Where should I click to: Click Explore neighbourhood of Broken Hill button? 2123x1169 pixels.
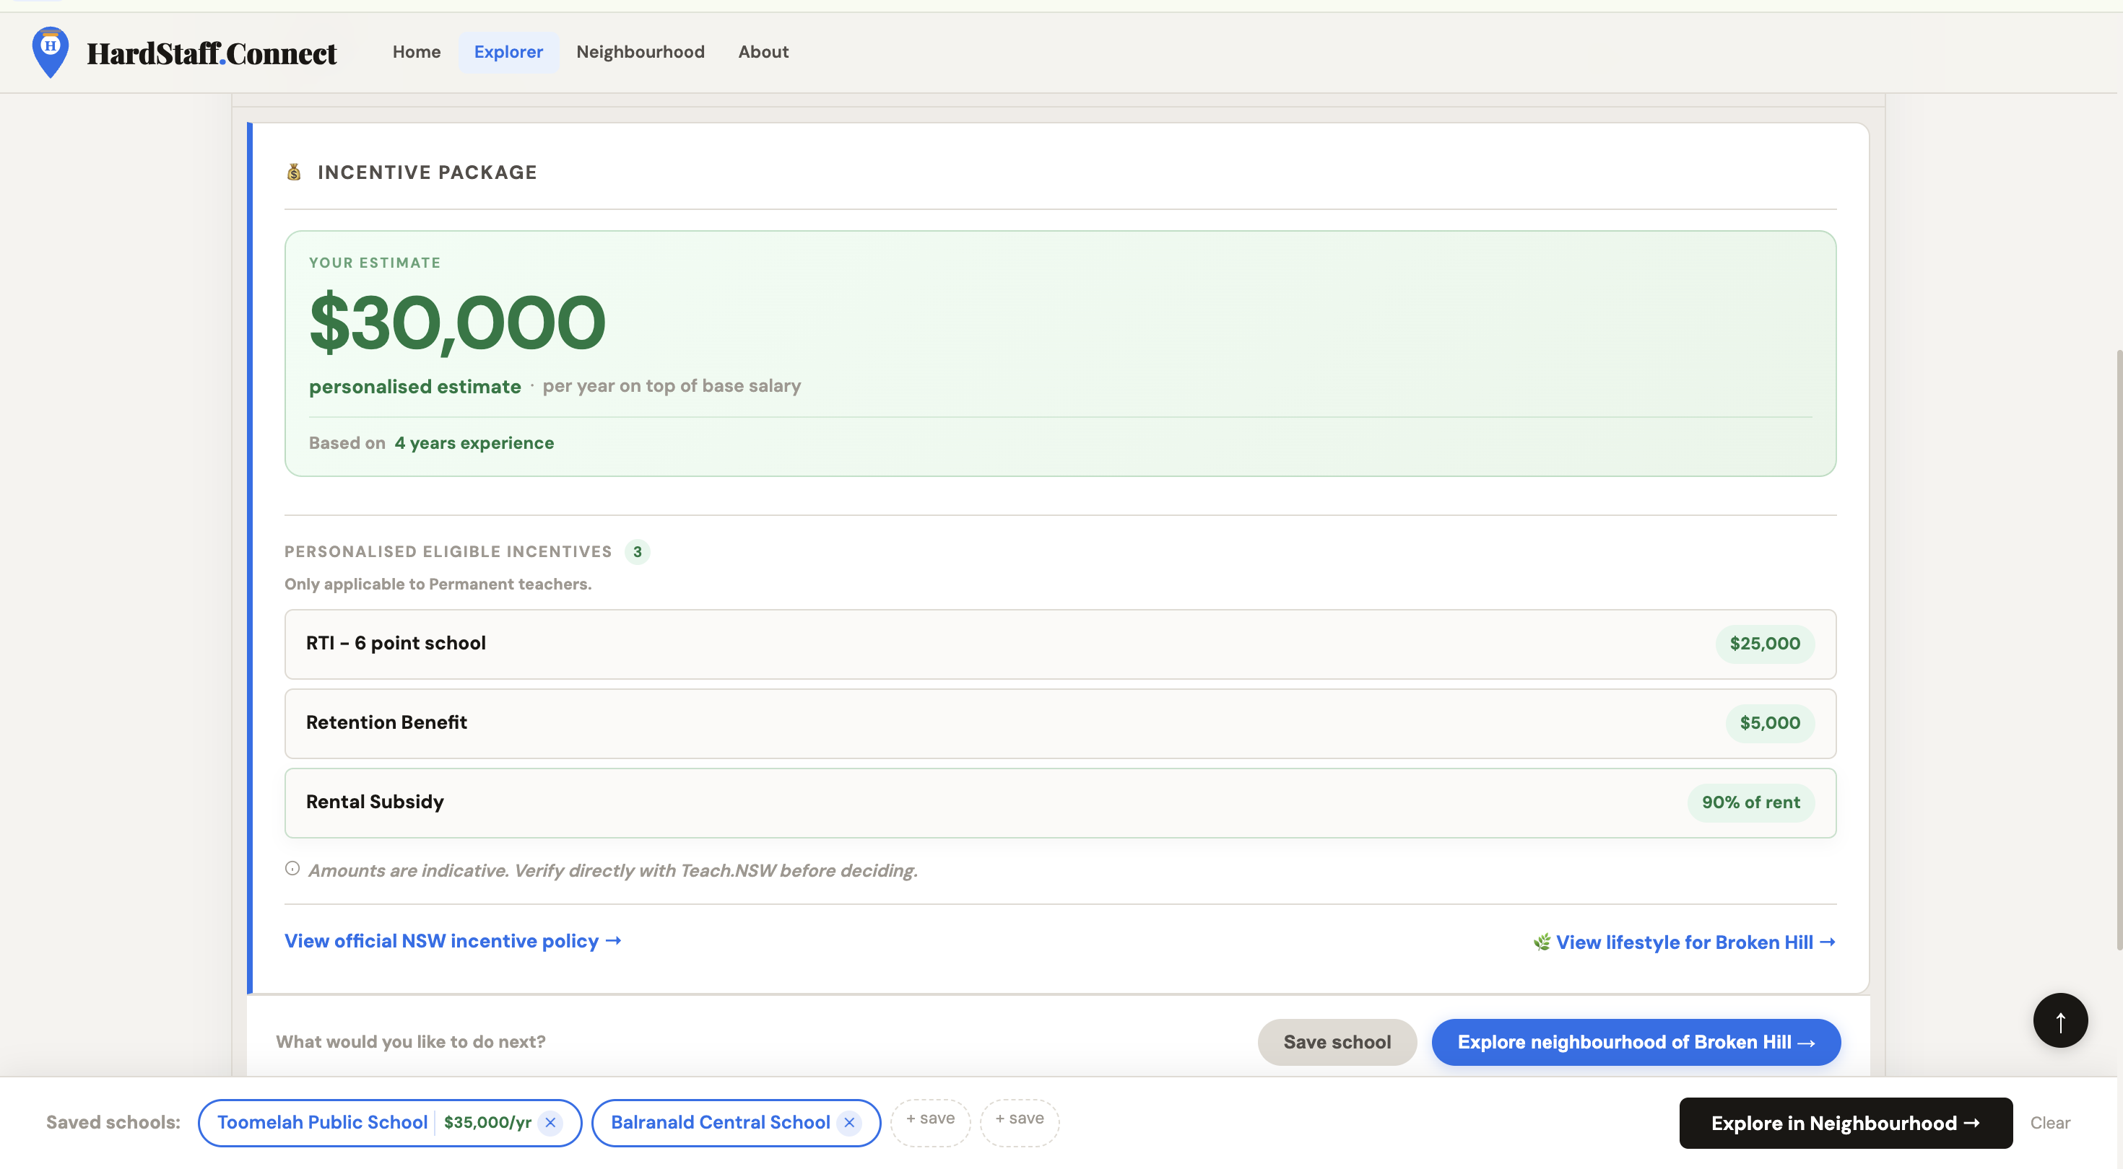(x=1636, y=1041)
